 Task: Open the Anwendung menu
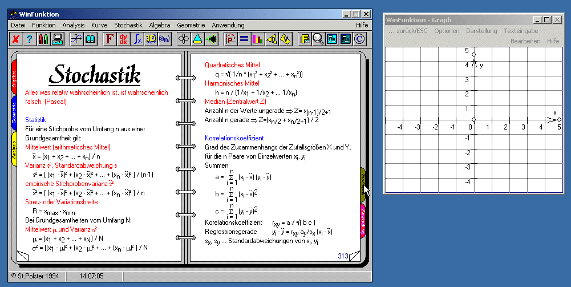pyautogui.click(x=228, y=25)
